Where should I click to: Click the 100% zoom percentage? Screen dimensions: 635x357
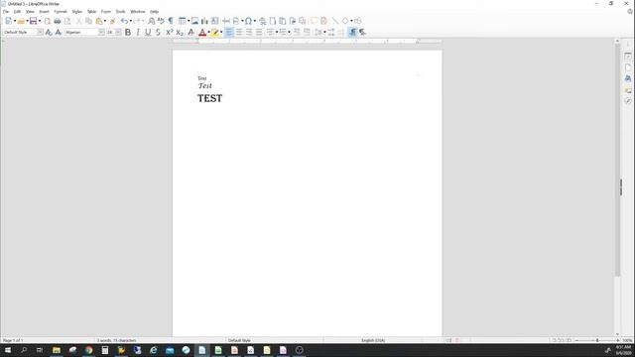pyautogui.click(x=627, y=340)
